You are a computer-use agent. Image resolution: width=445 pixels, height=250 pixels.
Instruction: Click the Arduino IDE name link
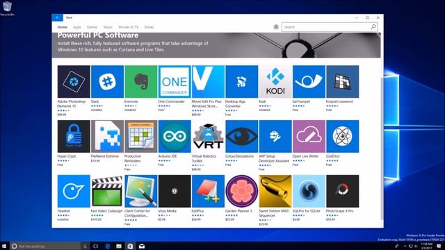click(x=168, y=156)
